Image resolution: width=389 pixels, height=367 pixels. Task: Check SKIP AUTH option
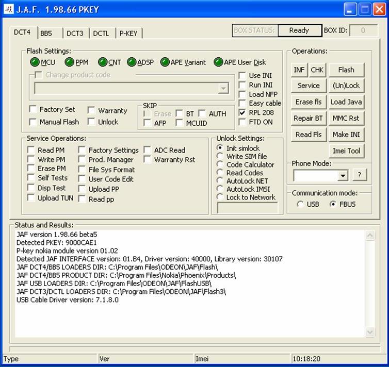pyautogui.click(x=202, y=113)
